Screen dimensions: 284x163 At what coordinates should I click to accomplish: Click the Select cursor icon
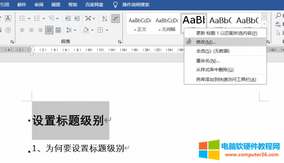click(279, 32)
